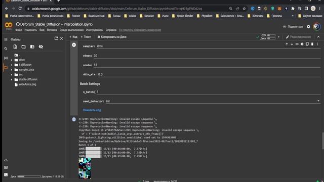Open the Вид menu
The height and width of the screenshot is (182, 324).
(42, 30)
